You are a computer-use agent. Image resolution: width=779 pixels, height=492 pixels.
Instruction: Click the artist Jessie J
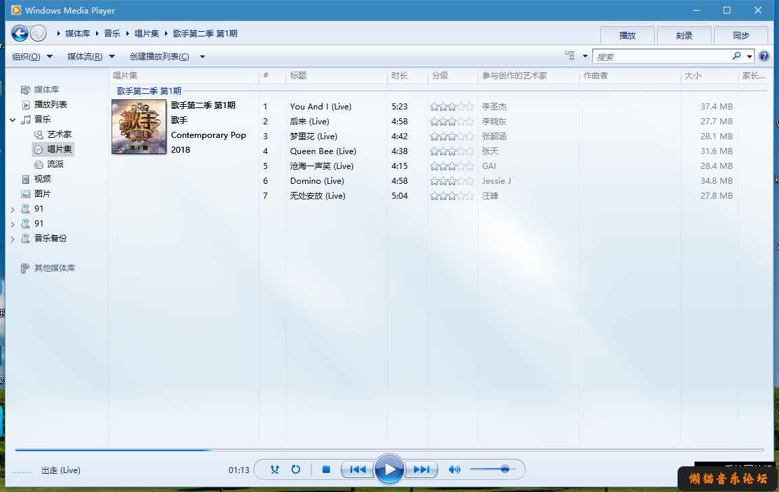496,180
